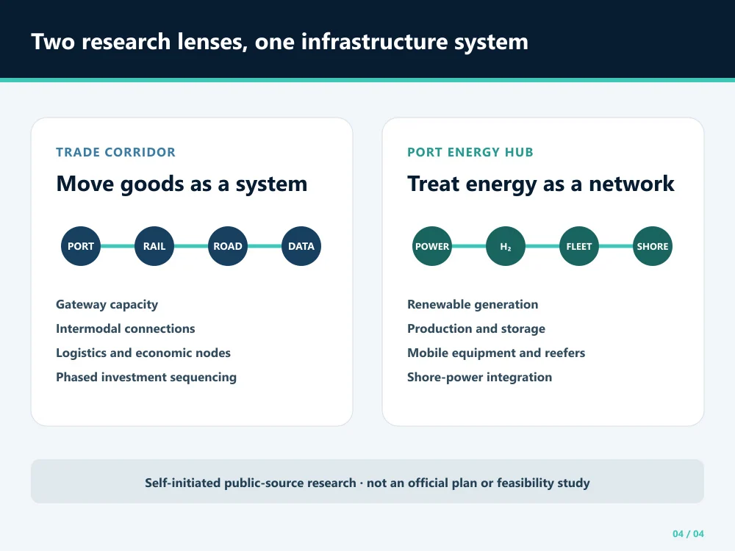Click 'Renewable generation' line
735x551 pixels.
(x=473, y=305)
